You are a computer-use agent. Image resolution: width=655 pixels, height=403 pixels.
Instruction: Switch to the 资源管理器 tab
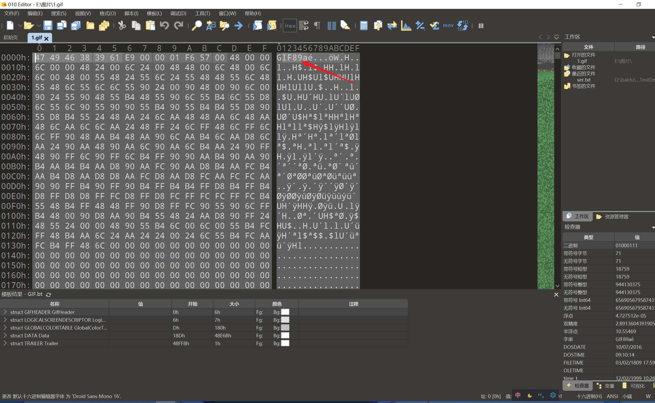[x=612, y=216]
